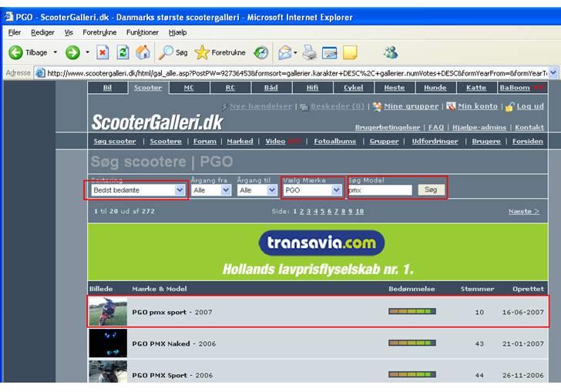The image size is (561, 392).
Task: Open the Vis menu
Action: (69, 32)
